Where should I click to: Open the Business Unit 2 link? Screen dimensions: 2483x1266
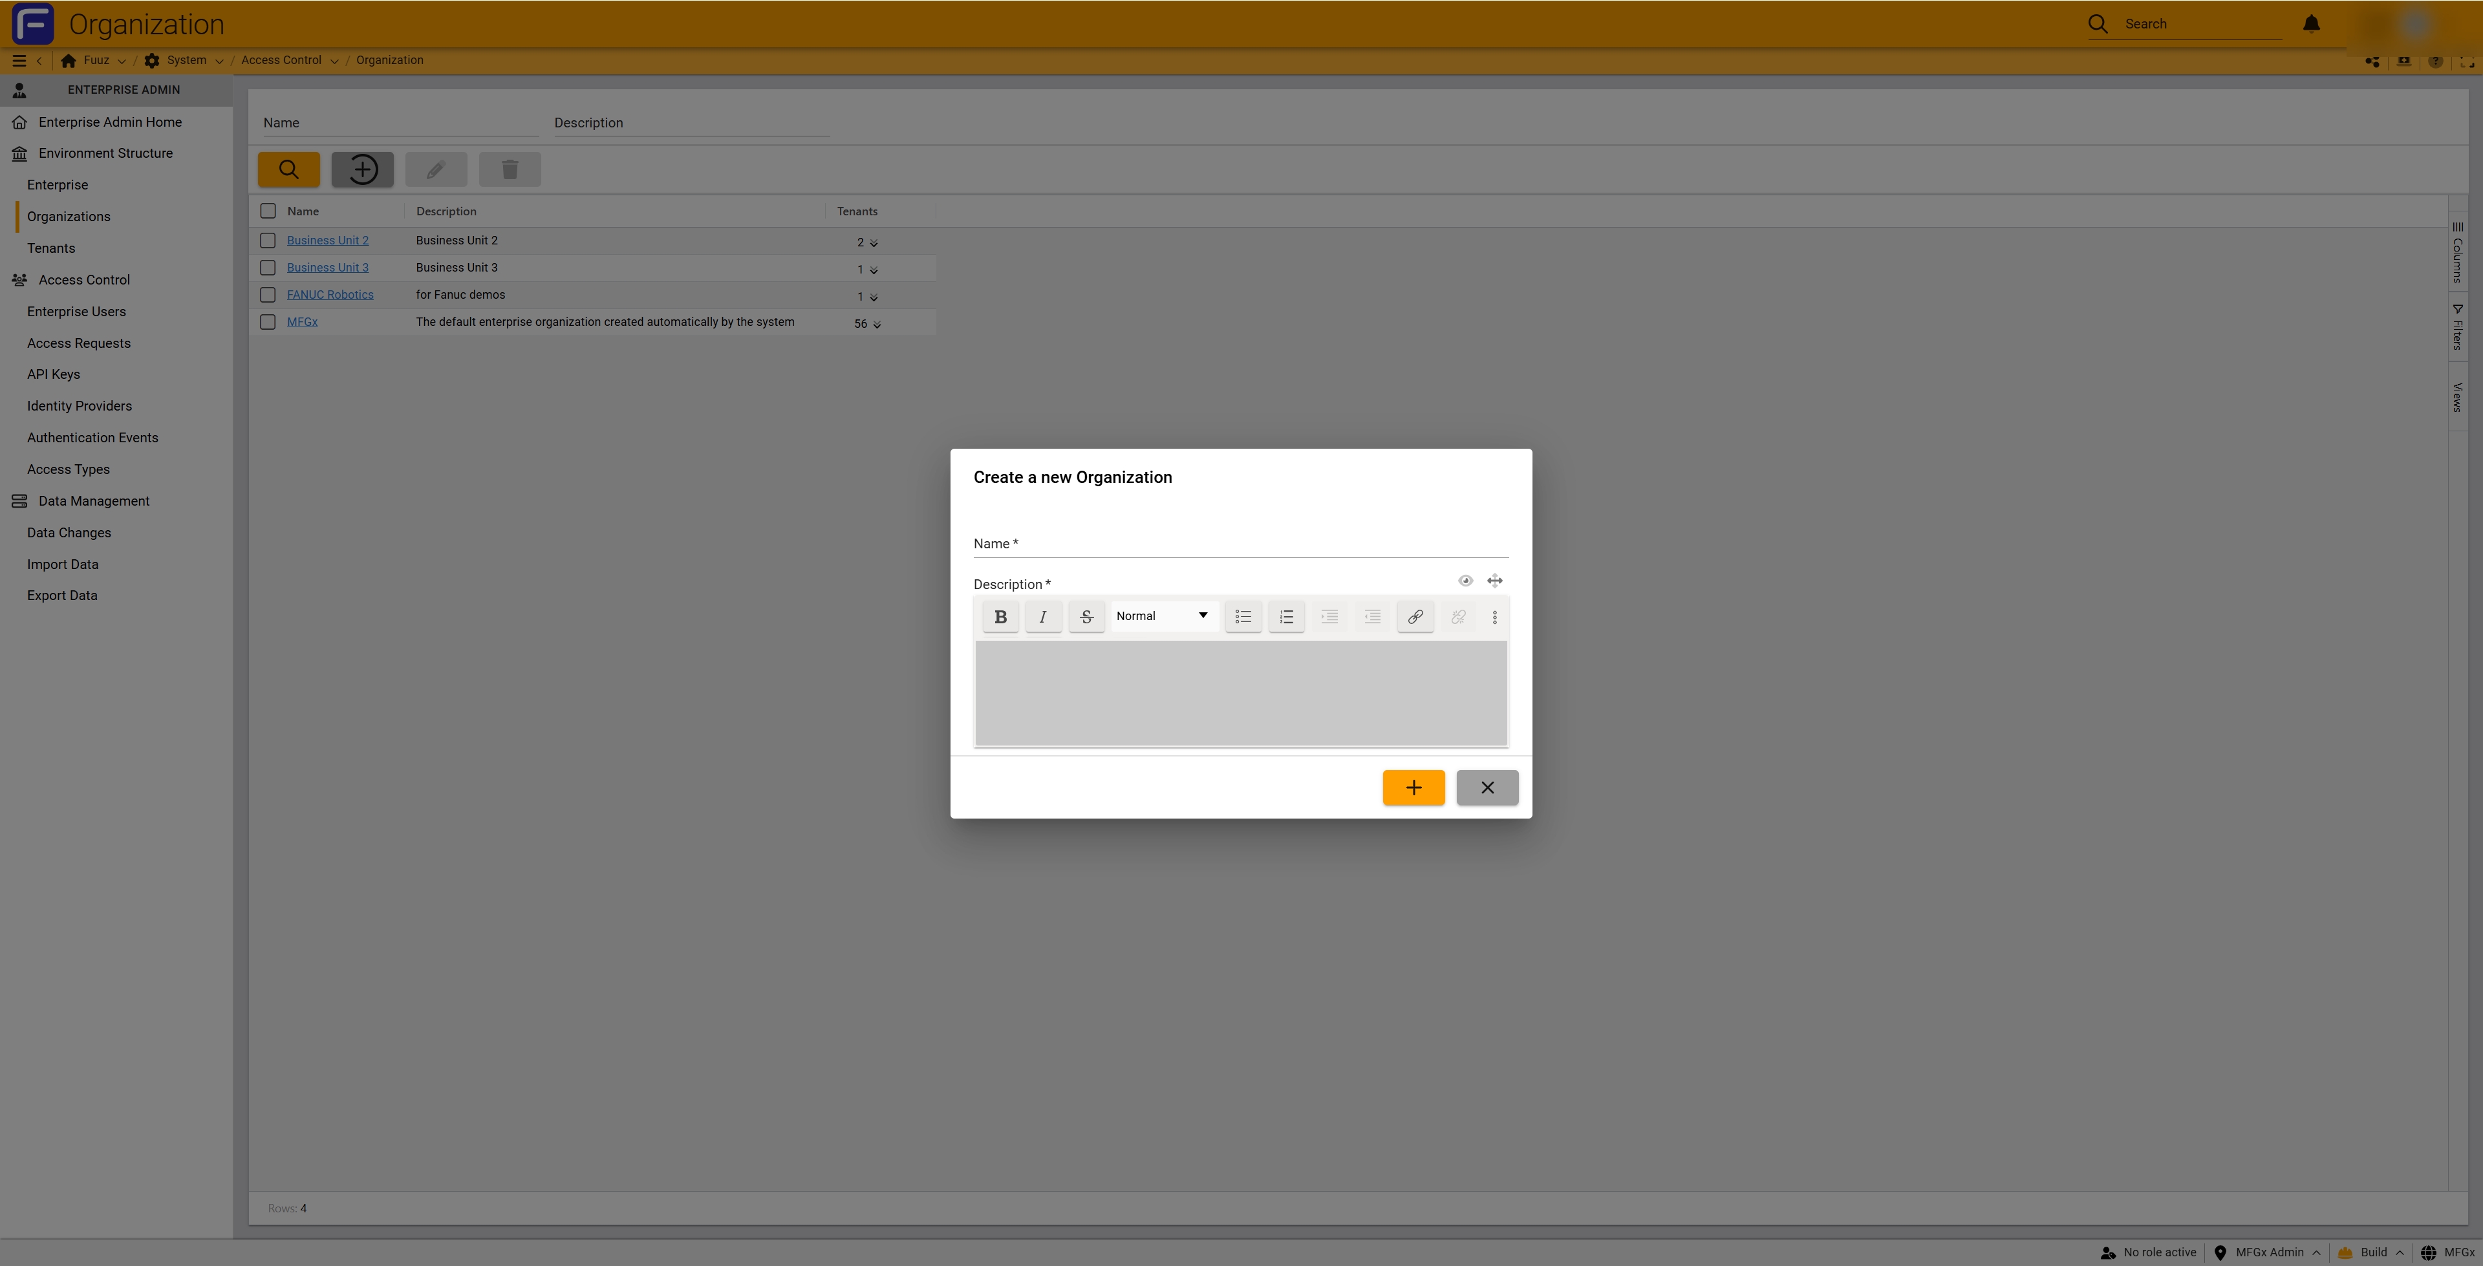pos(328,240)
